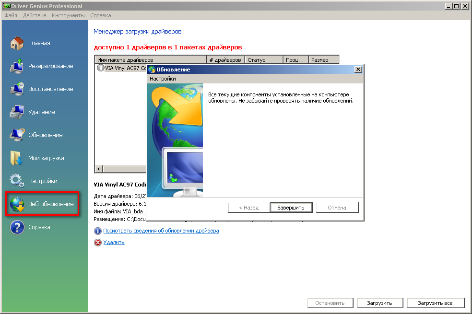472x314 pixels.
Task: Click the Обновление dialog title globe icon
Action: tap(152, 70)
